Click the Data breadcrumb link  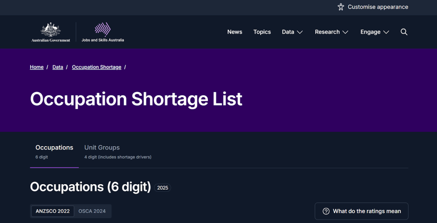58,67
